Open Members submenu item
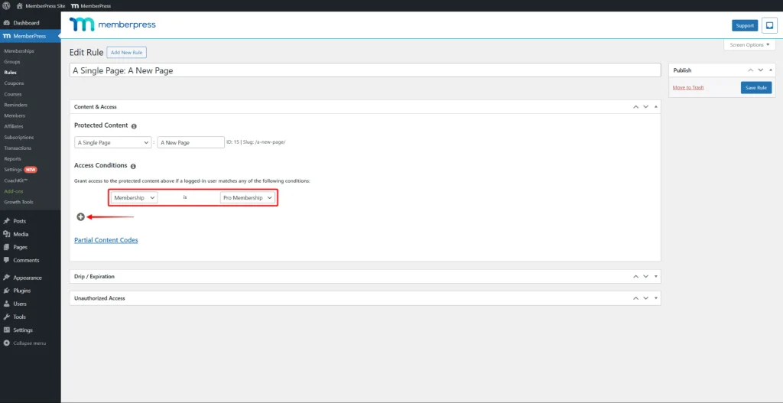Image resolution: width=783 pixels, height=403 pixels. [x=15, y=116]
